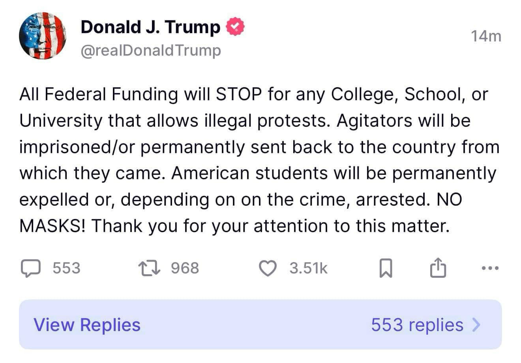Click the capitalized word STOP in the post
The width and height of the screenshot is (521, 363).
point(238,94)
